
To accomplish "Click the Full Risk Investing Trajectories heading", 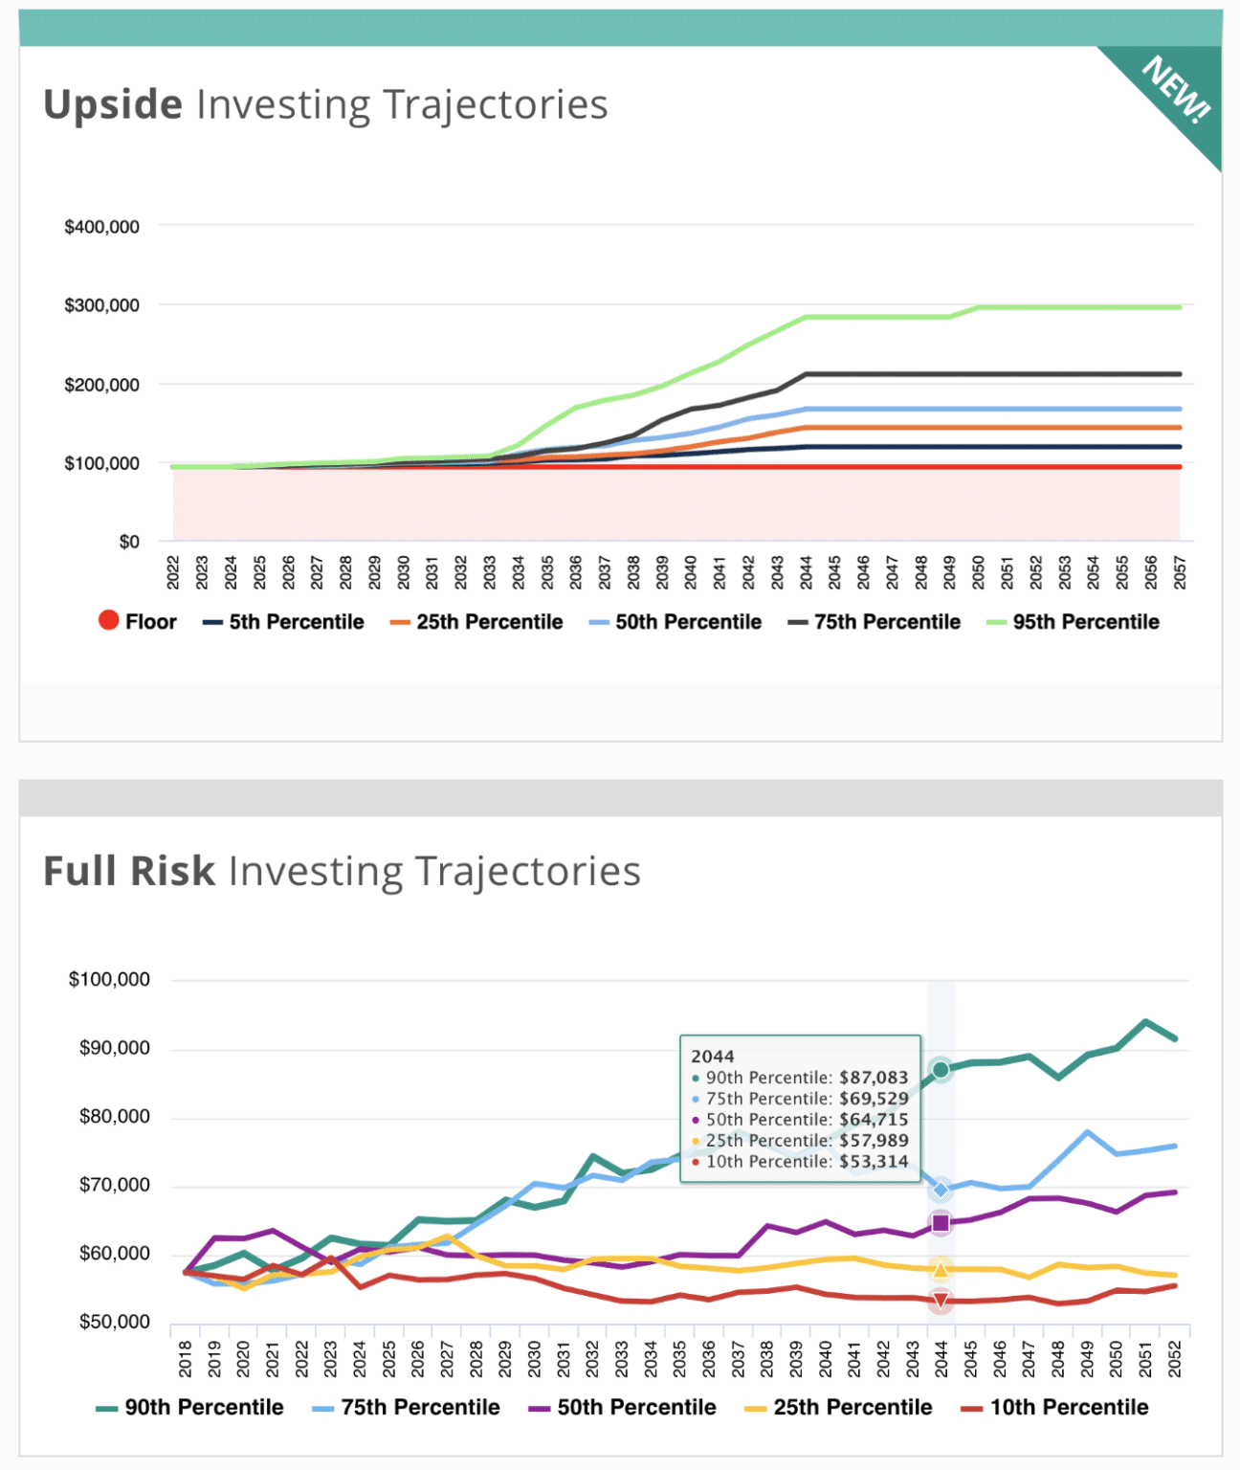I will click(342, 872).
